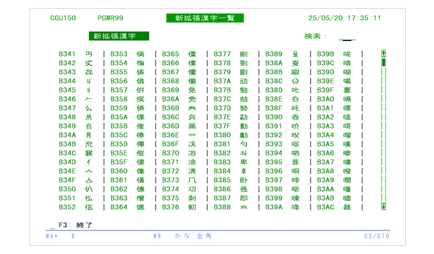This screenshot has width=434, height=254.
Task: Click the 新拡張漢字一覧 title banner
Action: tap(205, 18)
